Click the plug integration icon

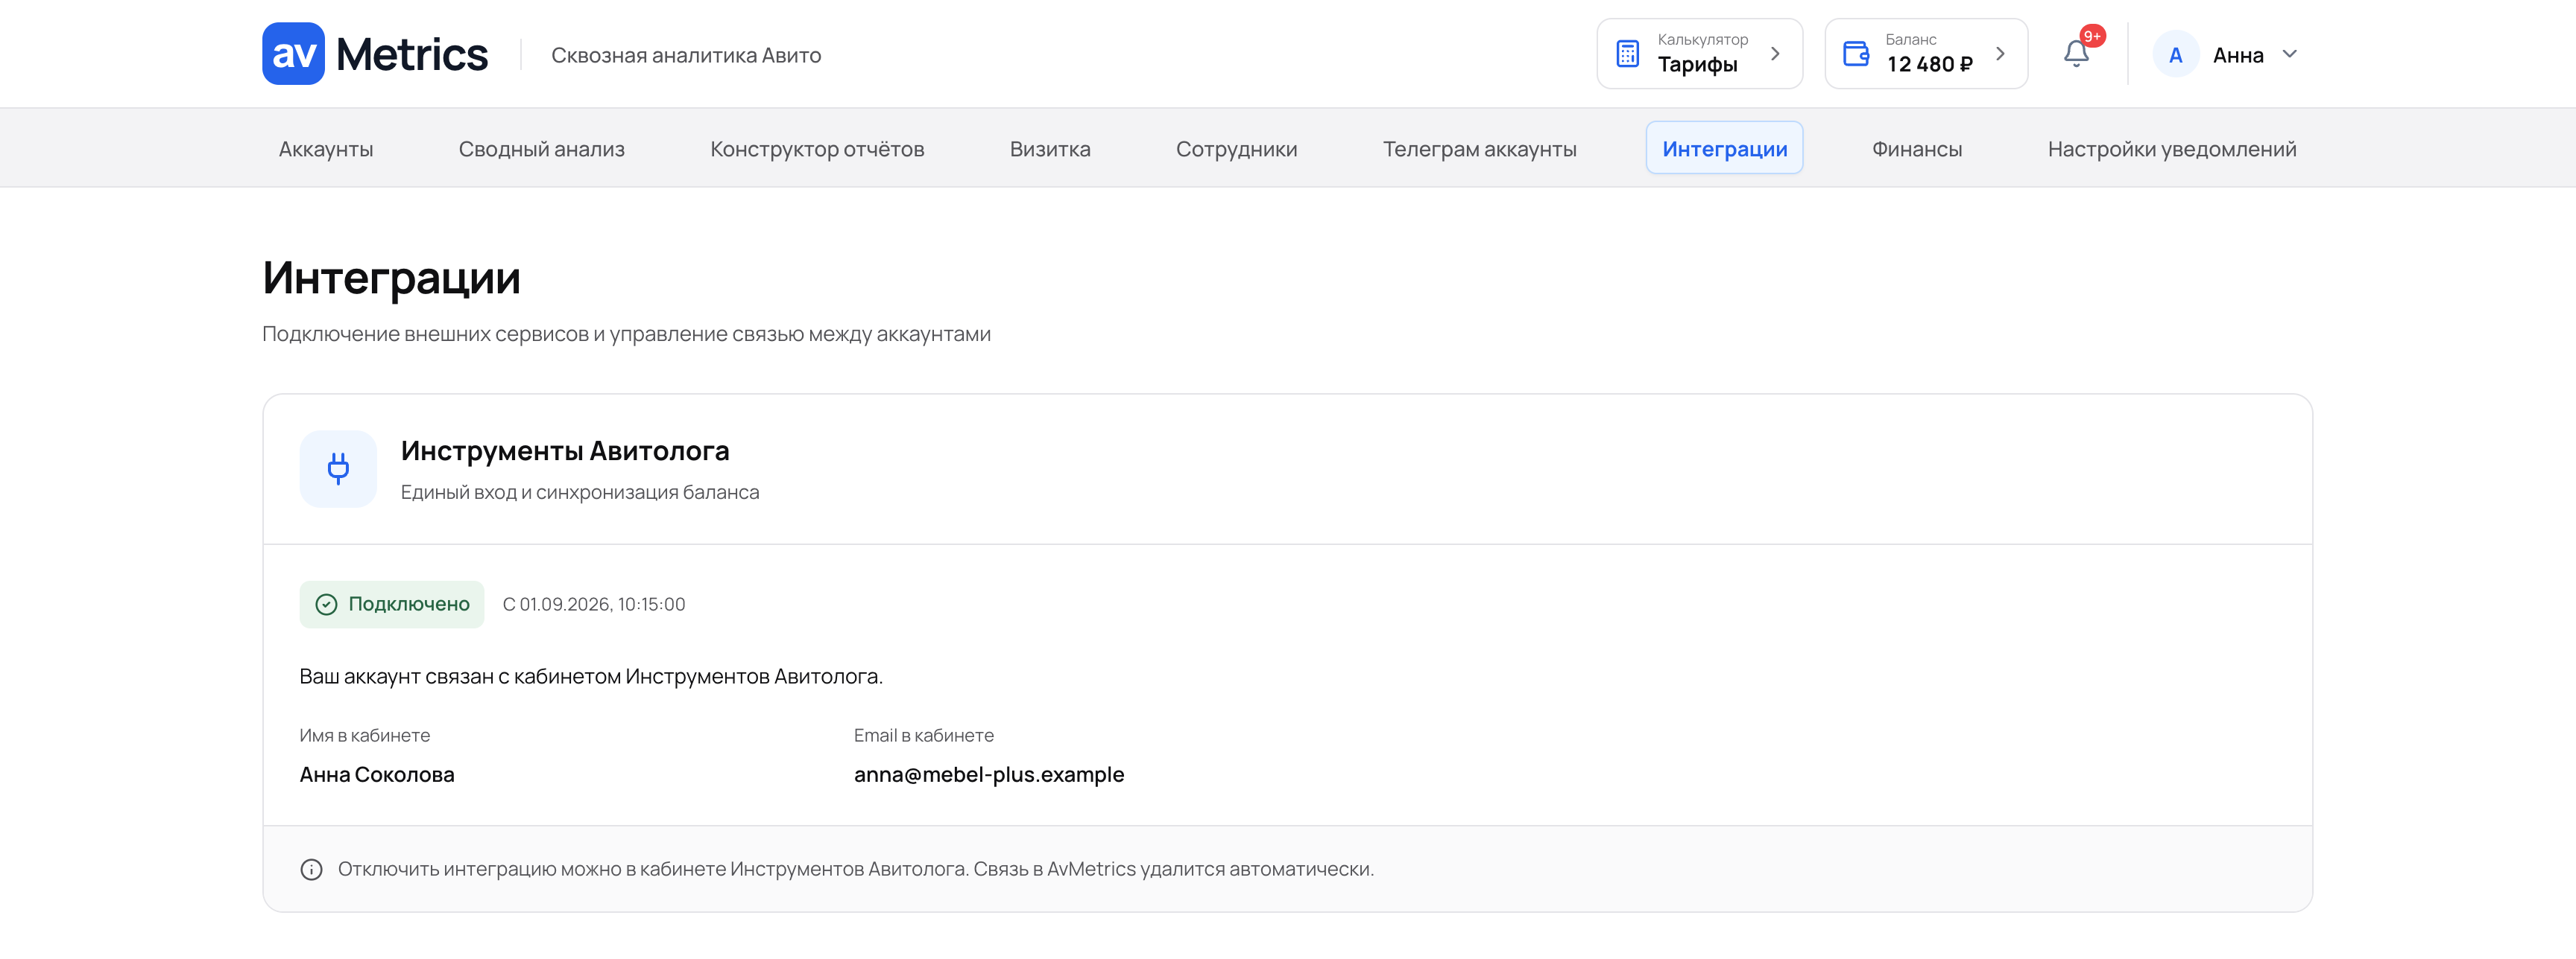pyautogui.click(x=338, y=468)
